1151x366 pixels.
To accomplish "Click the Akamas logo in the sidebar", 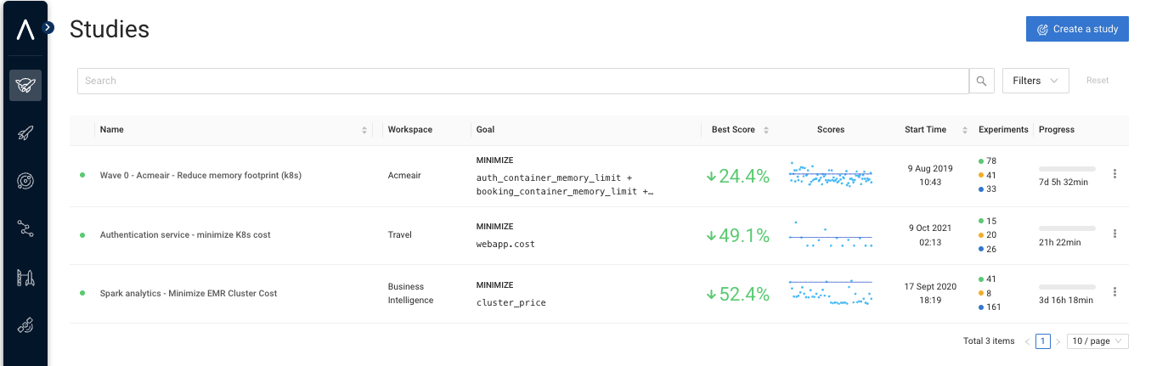I will tap(25, 30).
